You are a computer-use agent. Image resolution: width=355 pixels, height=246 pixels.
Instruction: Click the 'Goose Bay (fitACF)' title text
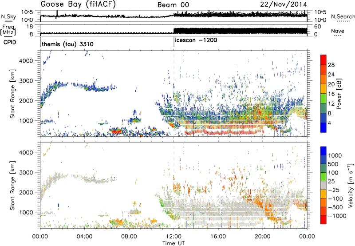pyautogui.click(x=78, y=4)
